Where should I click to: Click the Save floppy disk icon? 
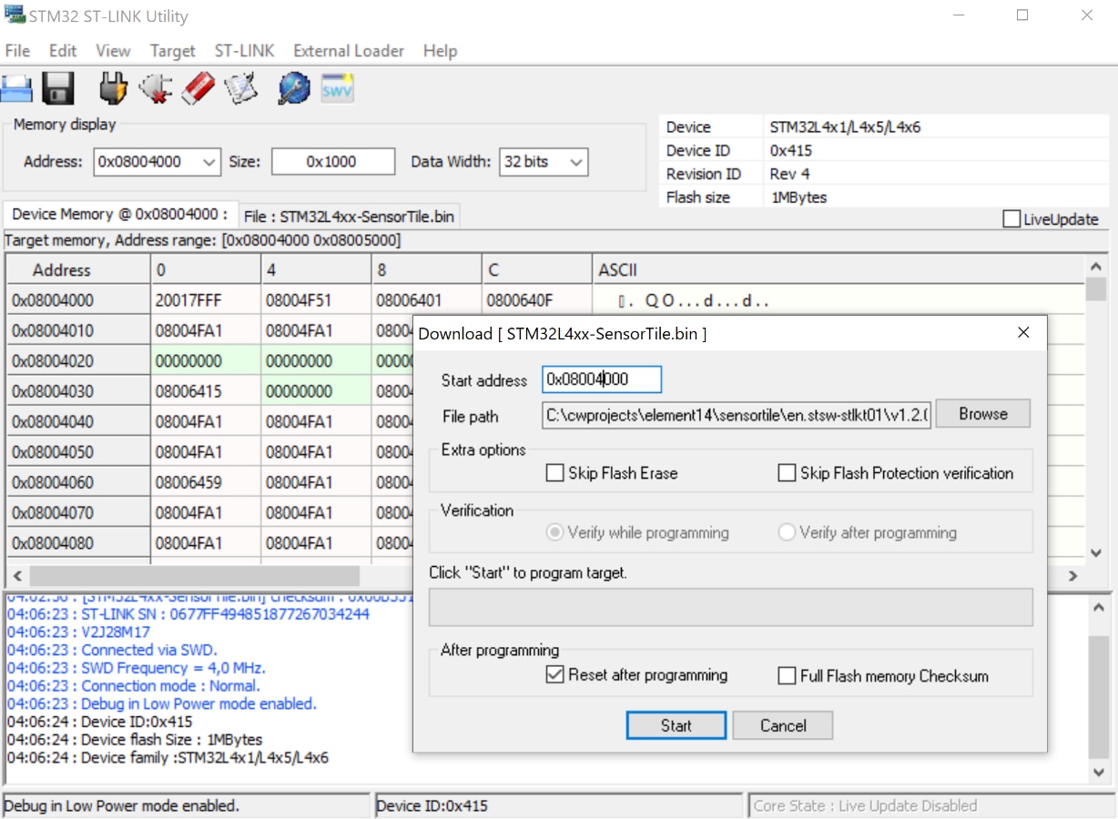(x=59, y=89)
